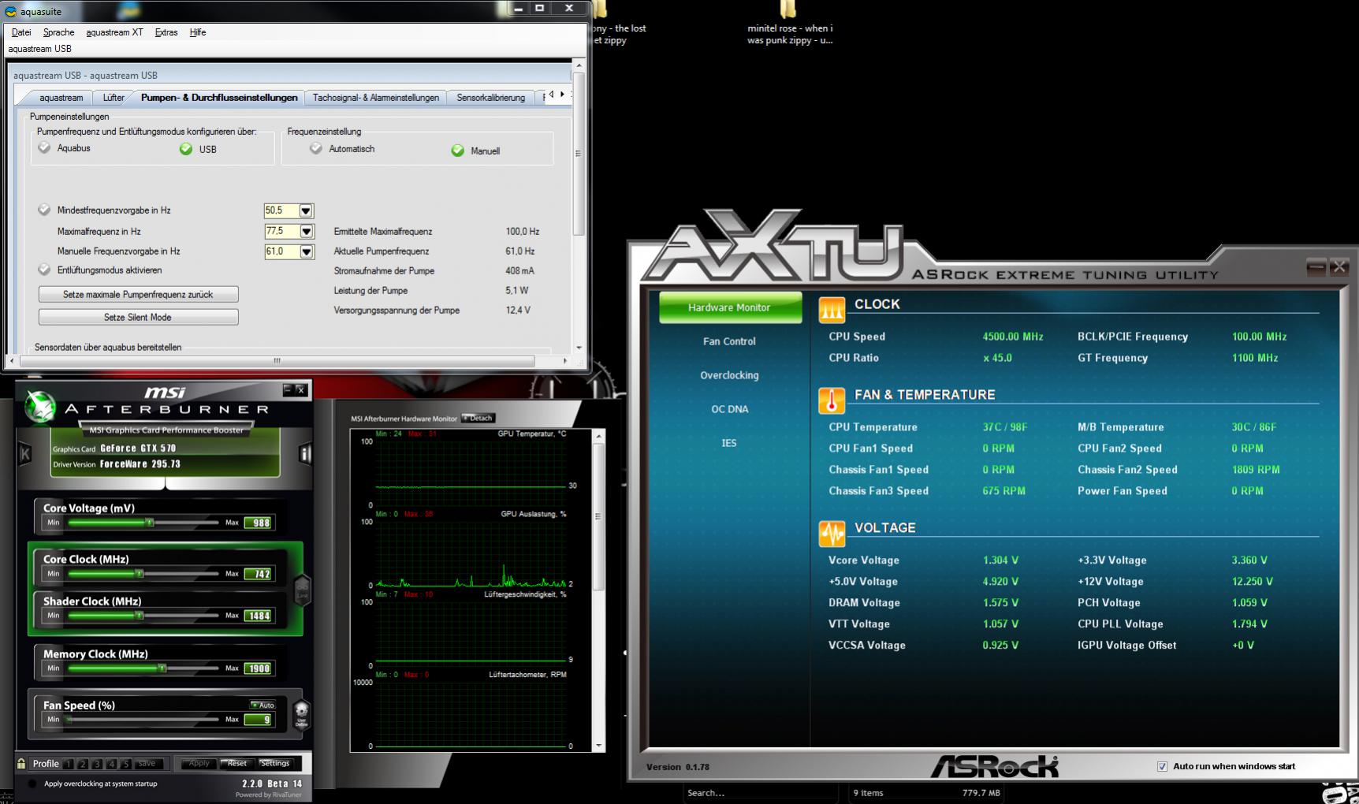This screenshot has height=804, width=1359.
Task: Click the MSI Afterburner dragon logo
Action: [40, 406]
